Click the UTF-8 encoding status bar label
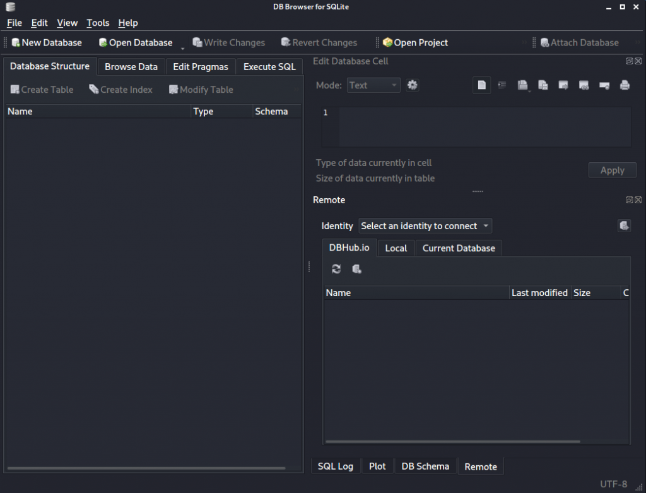 pyautogui.click(x=613, y=484)
